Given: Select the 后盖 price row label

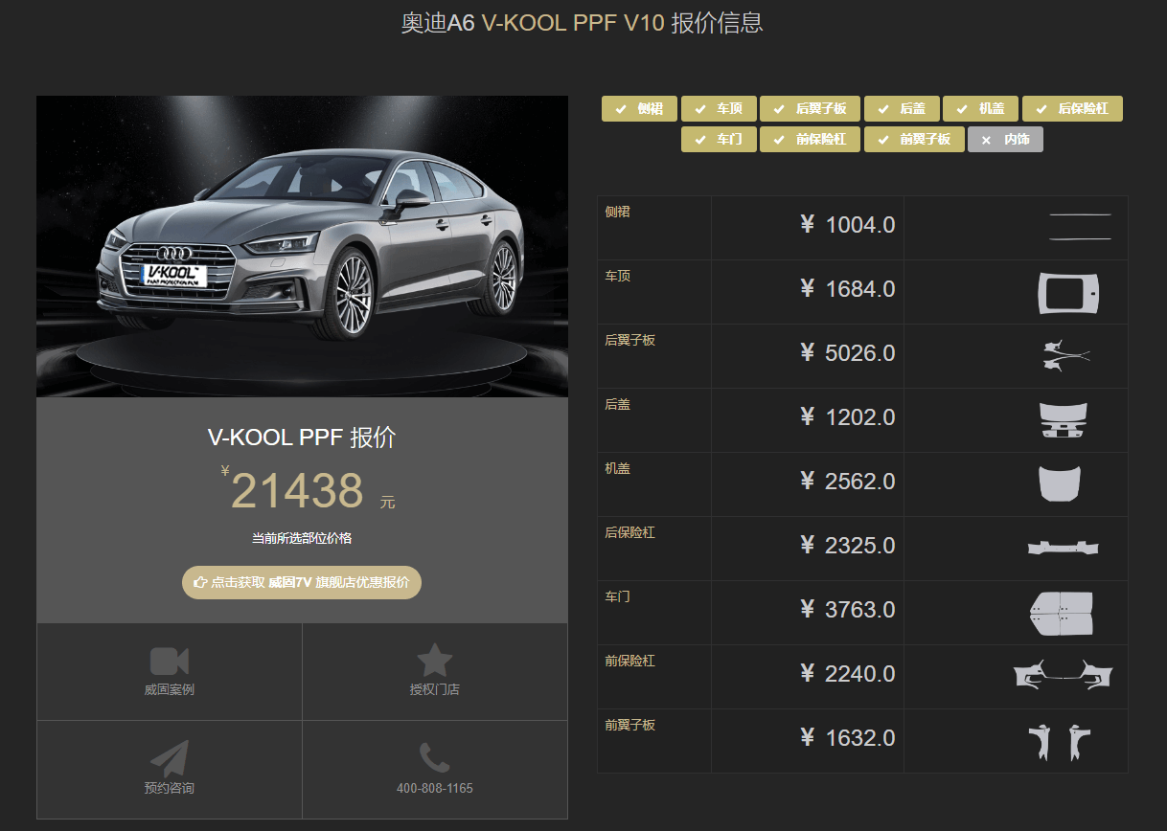Looking at the screenshot, I should pos(618,405).
